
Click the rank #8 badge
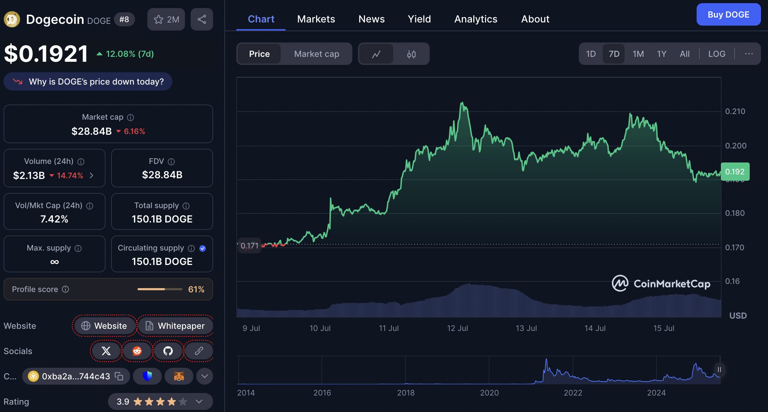pos(124,19)
